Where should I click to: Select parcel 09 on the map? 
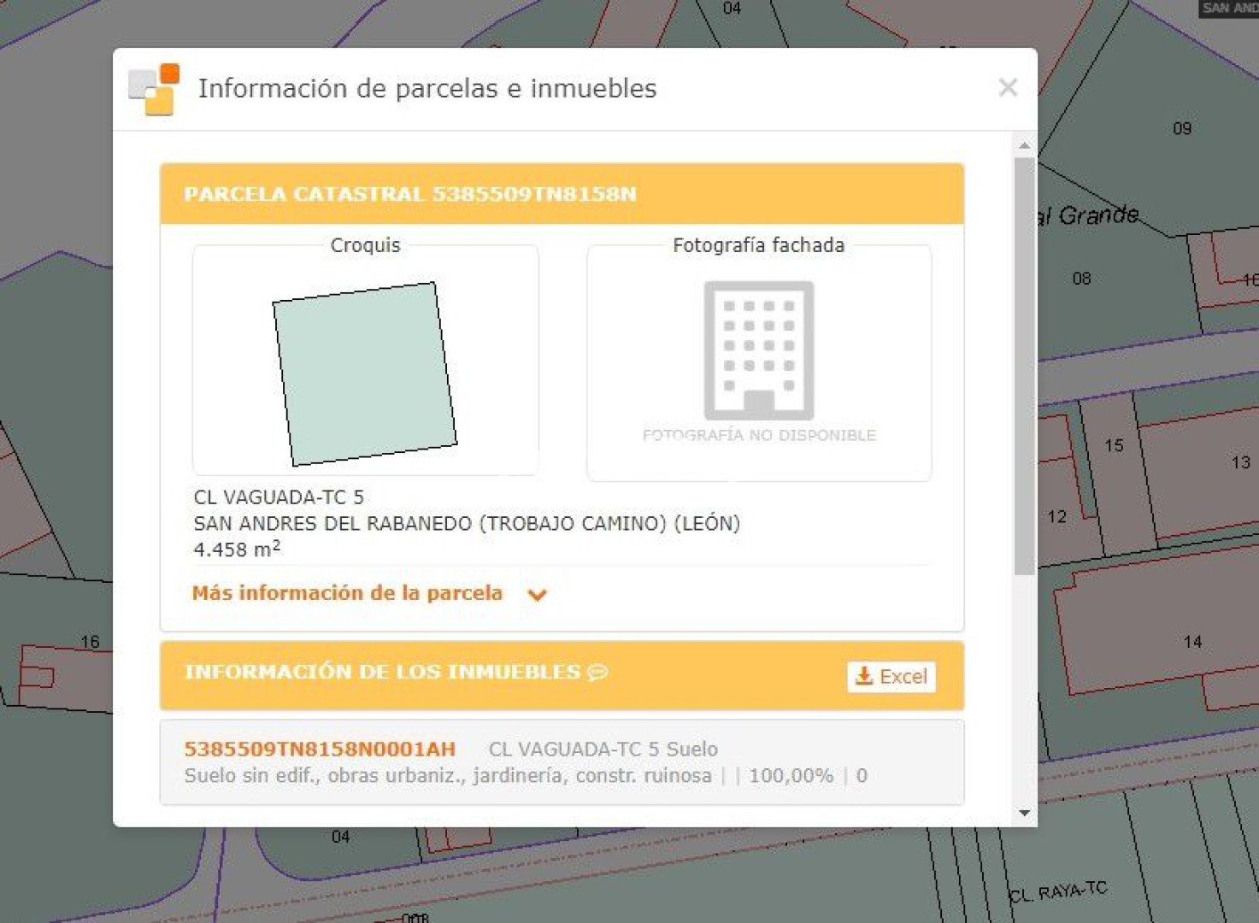(1181, 129)
